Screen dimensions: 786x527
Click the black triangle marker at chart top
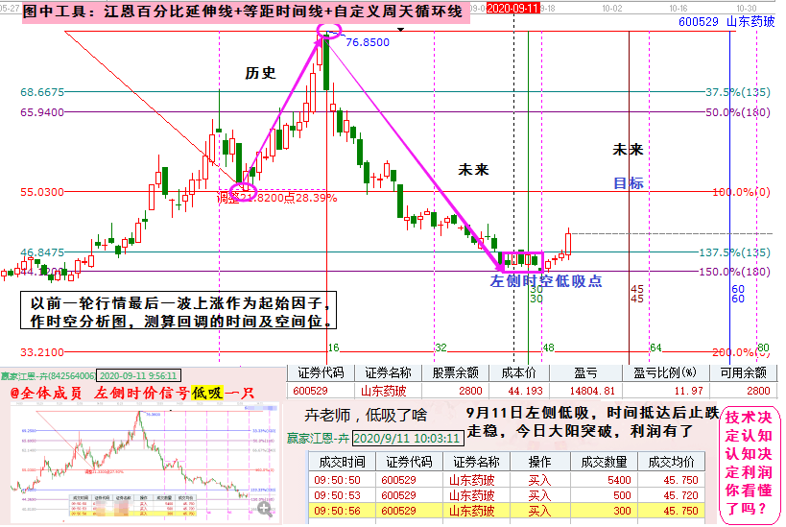(400, 29)
